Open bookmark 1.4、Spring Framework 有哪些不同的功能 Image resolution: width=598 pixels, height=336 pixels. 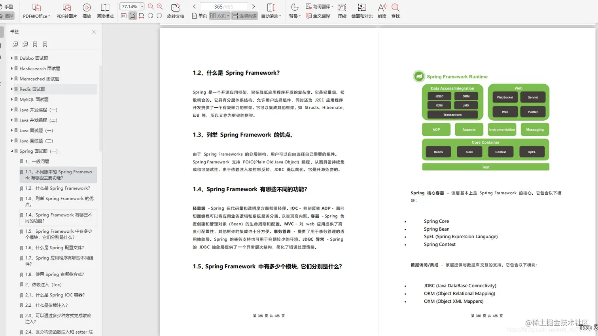tap(59, 218)
